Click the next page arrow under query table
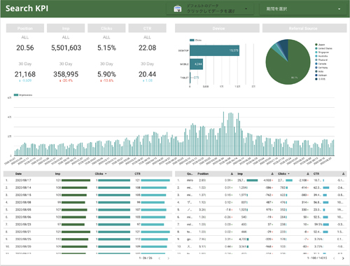Viewport: 350px width, 266px height. click(x=343, y=258)
